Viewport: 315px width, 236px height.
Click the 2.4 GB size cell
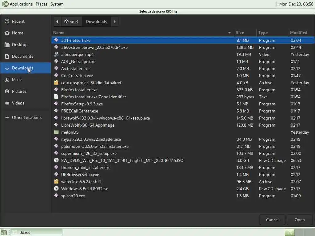[242, 189]
